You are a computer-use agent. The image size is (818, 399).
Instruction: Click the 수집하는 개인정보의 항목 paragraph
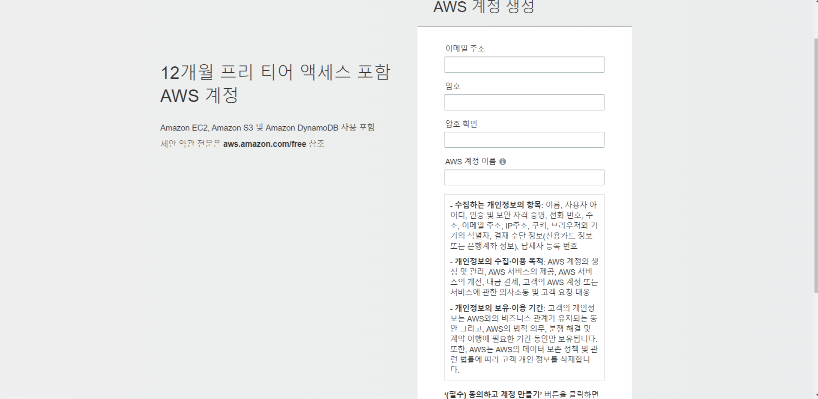point(524,226)
